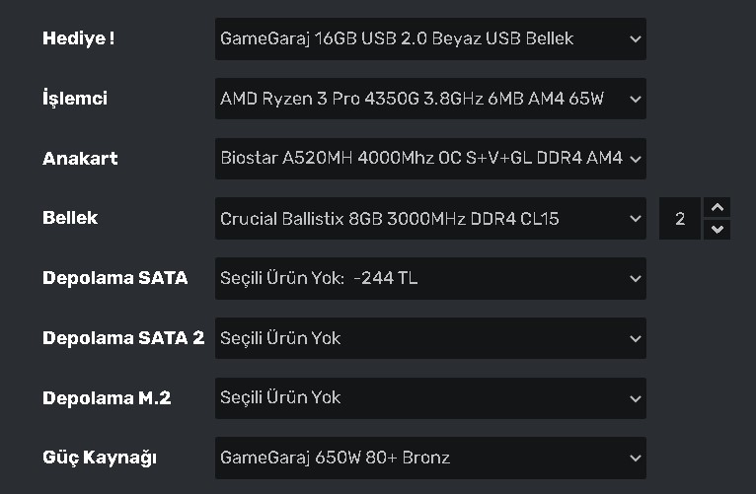
Task: Decrease Bellek quantity with down arrow
Action: (718, 230)
